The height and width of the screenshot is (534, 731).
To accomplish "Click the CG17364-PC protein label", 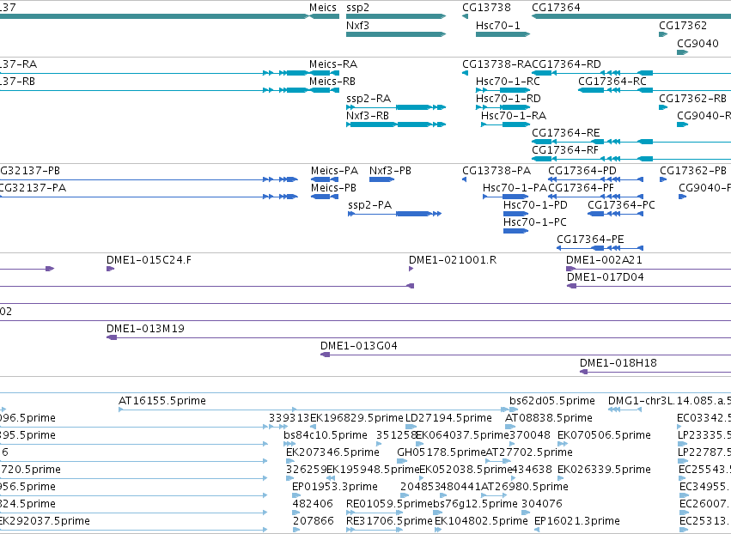I will pos(621,205).
